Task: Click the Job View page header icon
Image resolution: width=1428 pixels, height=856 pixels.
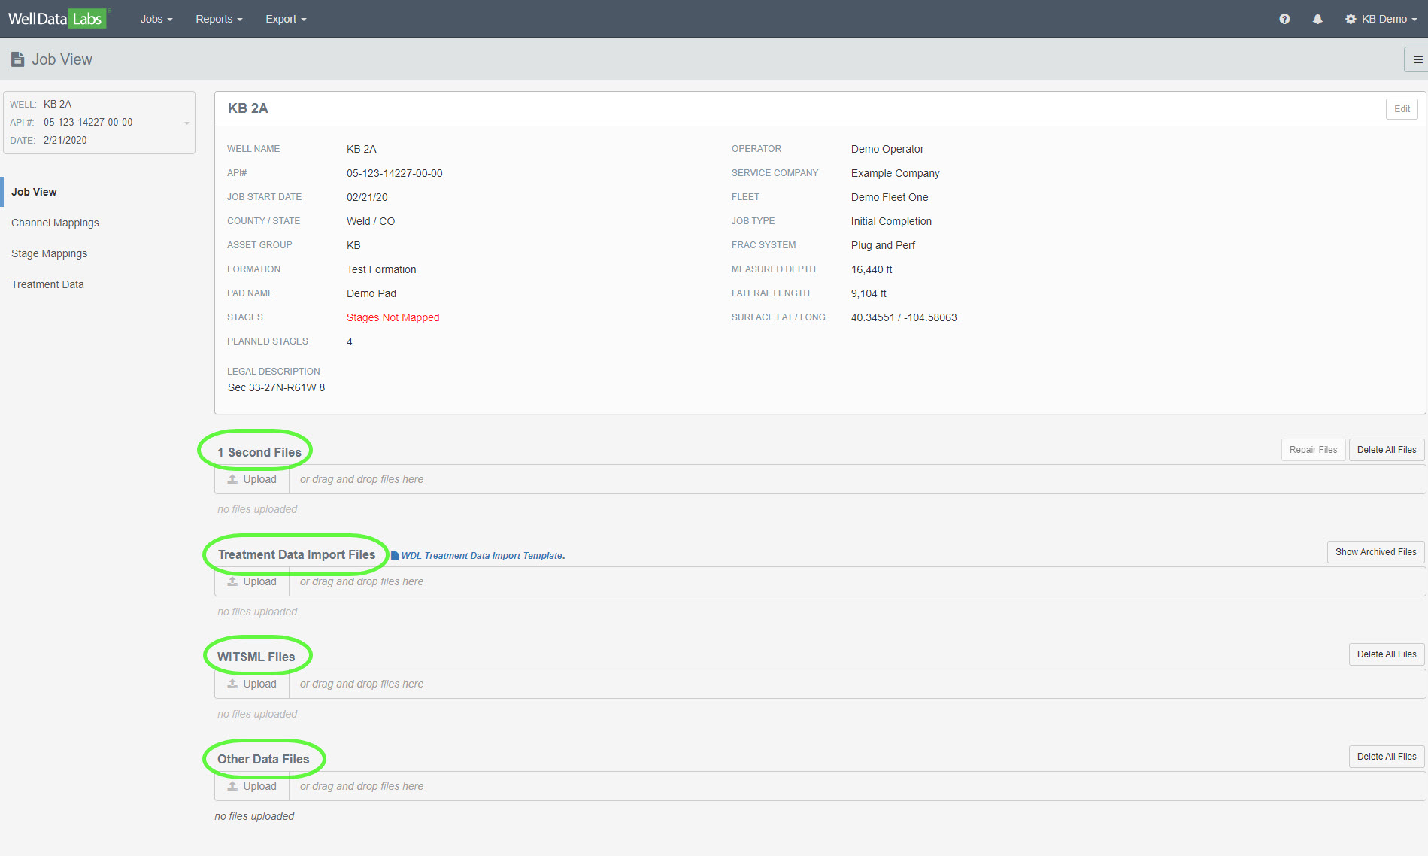Action: pos(17,59)
